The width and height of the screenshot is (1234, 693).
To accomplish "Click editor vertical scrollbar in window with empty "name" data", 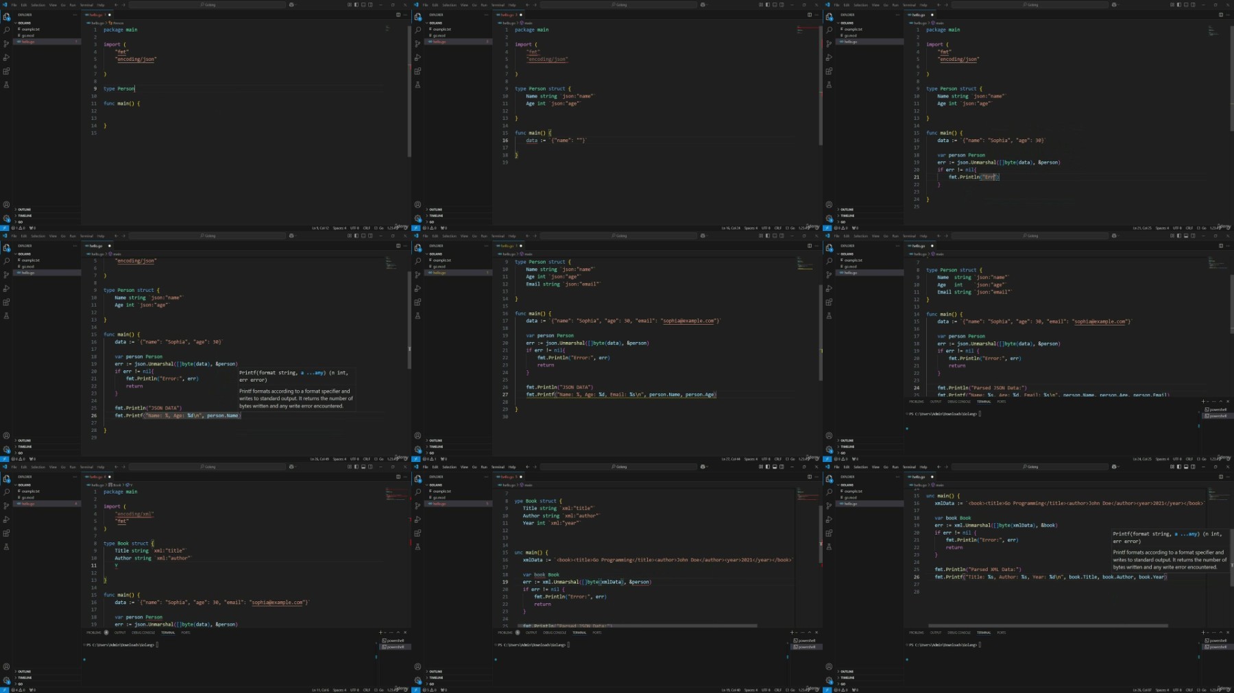I will click(x=821, y=86).
